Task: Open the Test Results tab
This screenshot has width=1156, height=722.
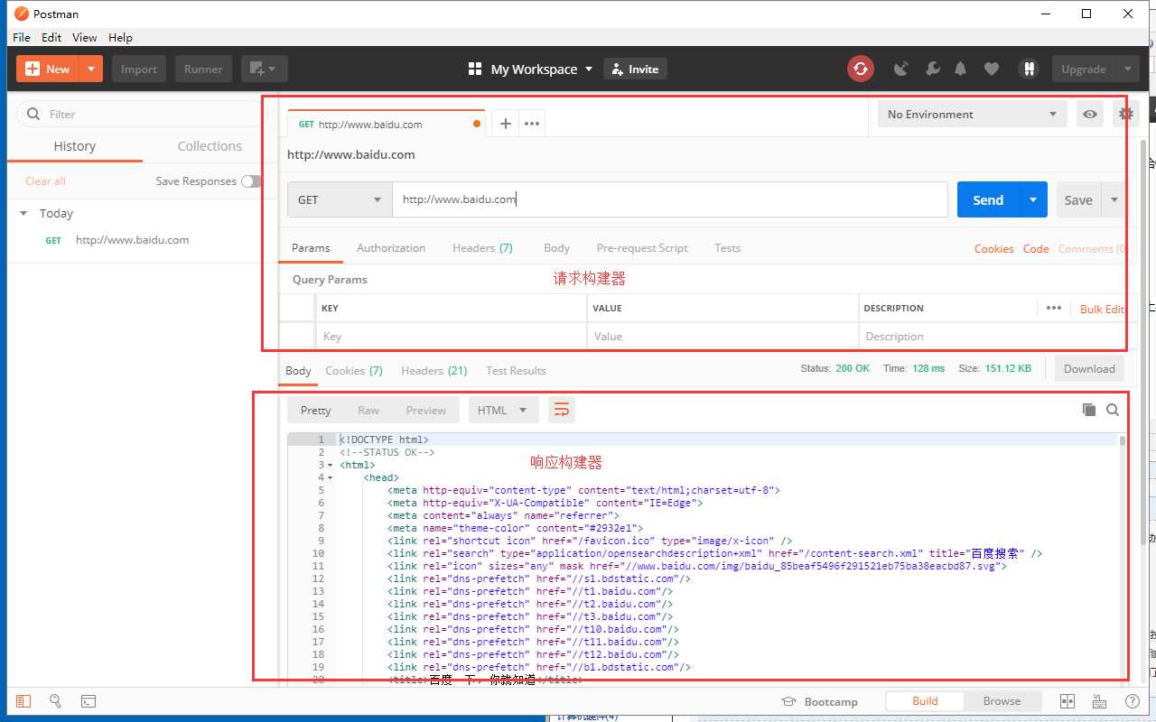Action: (516, 371)
